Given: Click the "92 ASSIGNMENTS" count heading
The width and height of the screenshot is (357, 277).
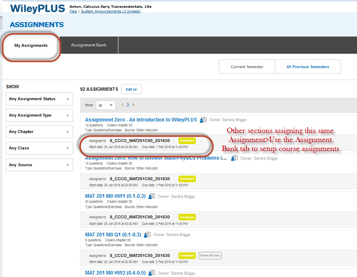Looking at the screenshot, I should 99,89.
